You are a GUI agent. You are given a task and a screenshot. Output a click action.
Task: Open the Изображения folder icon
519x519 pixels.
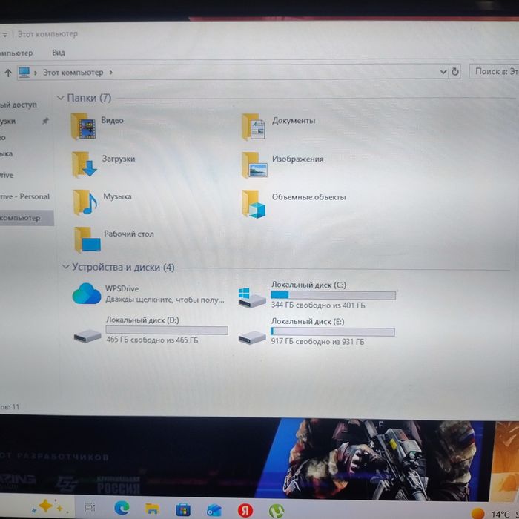point(254,165)
